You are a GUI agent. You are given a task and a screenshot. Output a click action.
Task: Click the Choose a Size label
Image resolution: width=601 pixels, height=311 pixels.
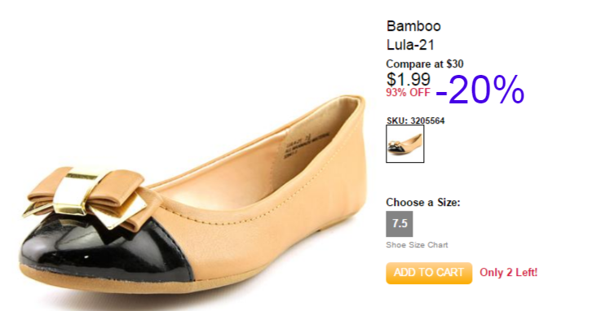point(423,203)
